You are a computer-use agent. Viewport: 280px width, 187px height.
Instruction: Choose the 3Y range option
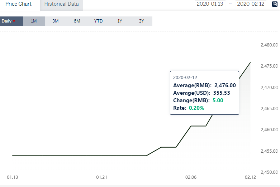141,21
